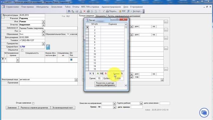Expand the Приказ № dropdown
Image resolution: width=213 pixels, height=120 pixels.
pyautogui.click(x=114, y=107)
